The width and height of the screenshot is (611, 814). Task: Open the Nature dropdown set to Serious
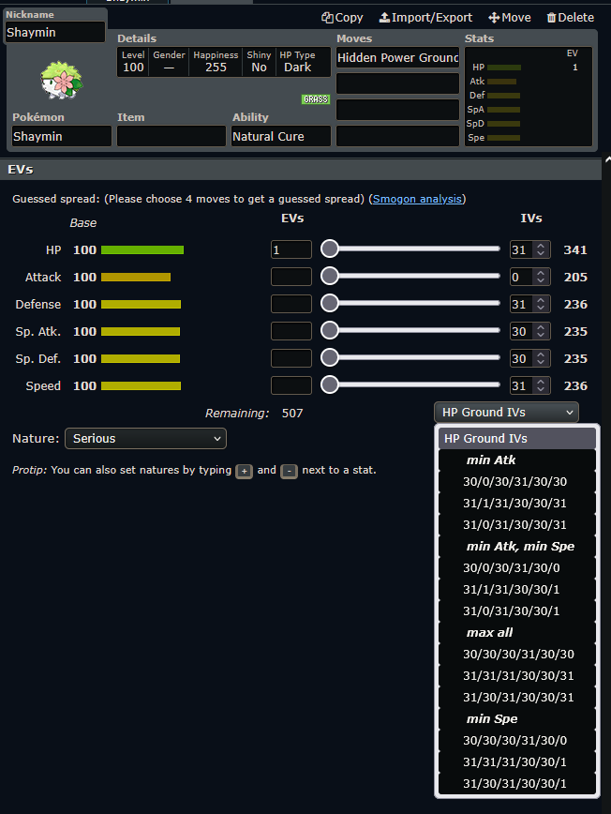145,438
